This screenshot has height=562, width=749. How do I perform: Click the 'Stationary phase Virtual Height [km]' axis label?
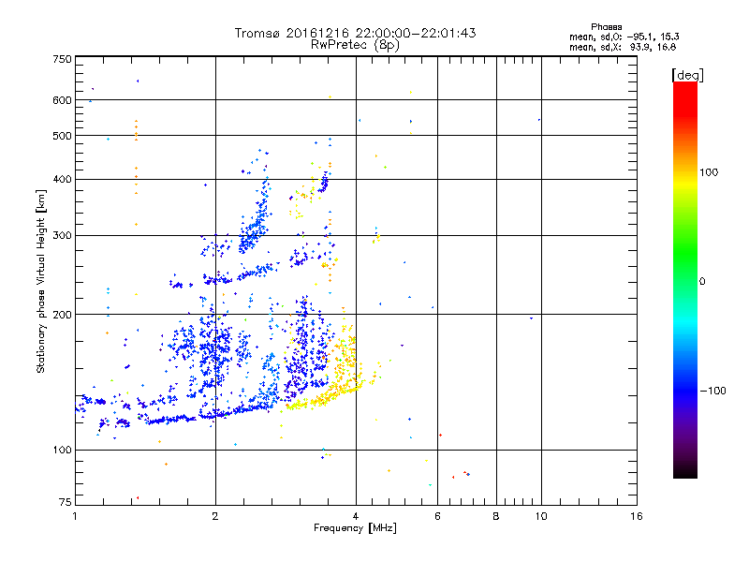click(41, 281)
